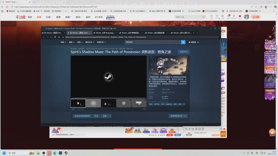Open the 特别栏目 dropdown in Steam nav
Viewport: 278px width, 156px height.
point(101,42)
